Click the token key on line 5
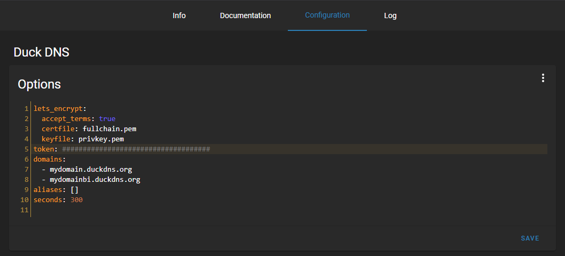This screenshot has width=565, height=256. pos(44,149)
